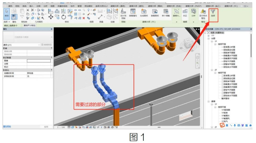The image size is (256, 143).
Task: Click the 英 language toggle in input bar
Action: 227,126
